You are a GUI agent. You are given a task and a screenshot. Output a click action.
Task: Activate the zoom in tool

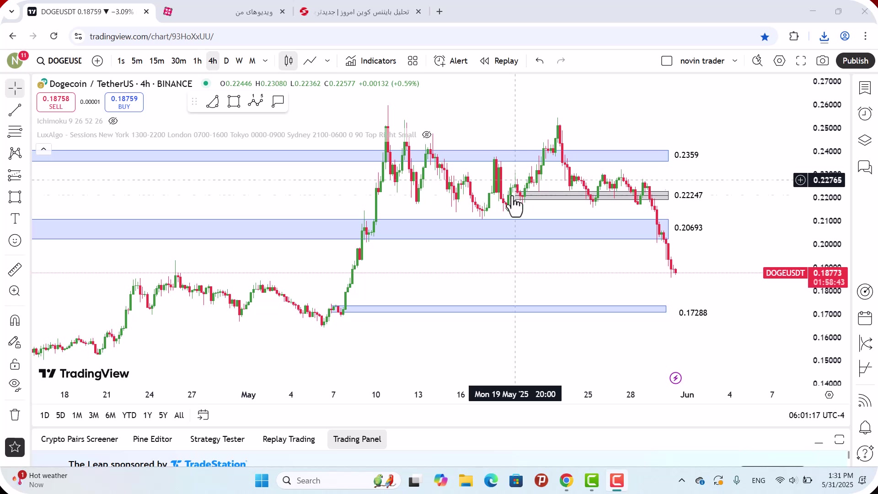click(15, 291)
